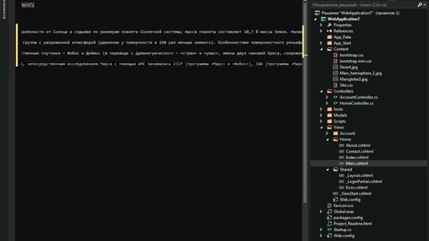Click the editor line mentioning Фобос и Деймос
The height and width of the screenshot is (241, 429).
coord(162,54)
